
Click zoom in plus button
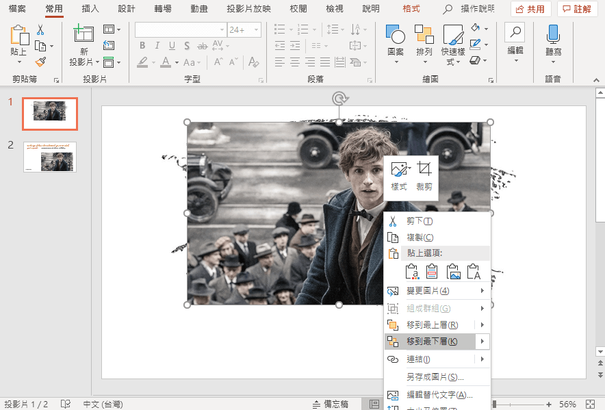pyautogui.click(x=549, y=405)
